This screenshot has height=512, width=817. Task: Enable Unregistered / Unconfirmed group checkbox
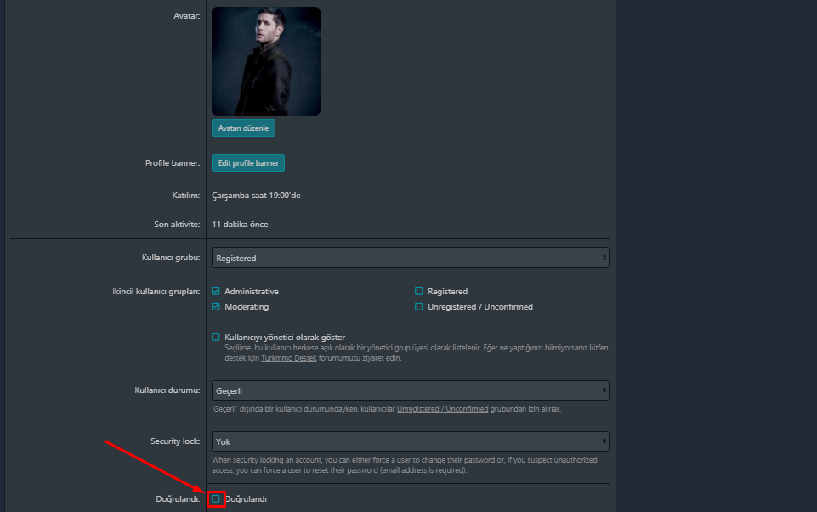tap(419, 306)
